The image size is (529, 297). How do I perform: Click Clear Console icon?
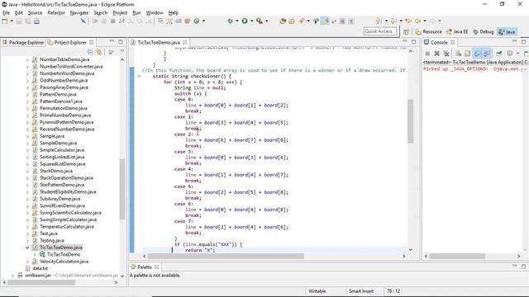[x=459, y=53]
